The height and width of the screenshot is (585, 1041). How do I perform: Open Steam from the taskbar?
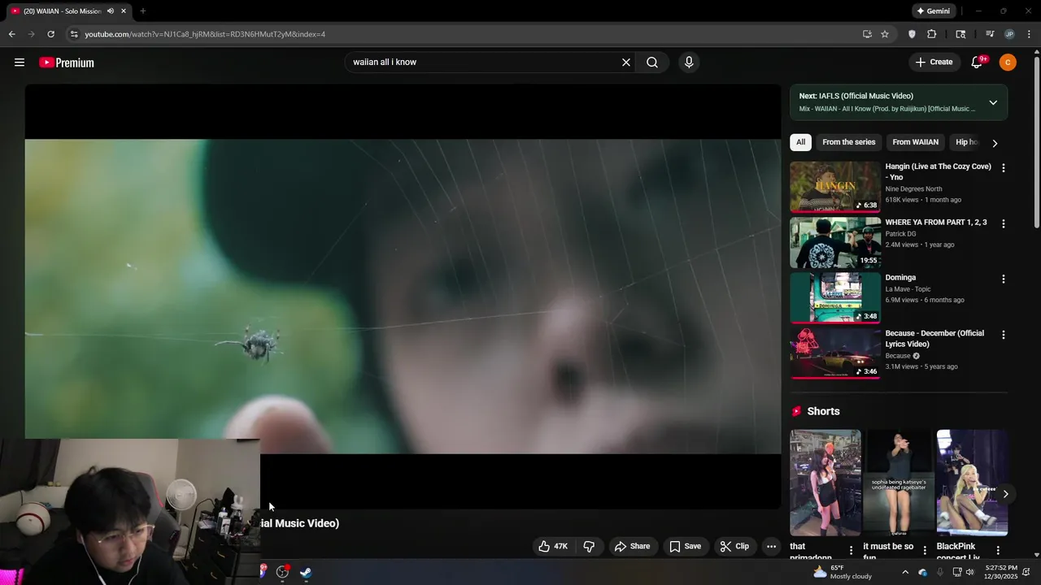point(306,572)
